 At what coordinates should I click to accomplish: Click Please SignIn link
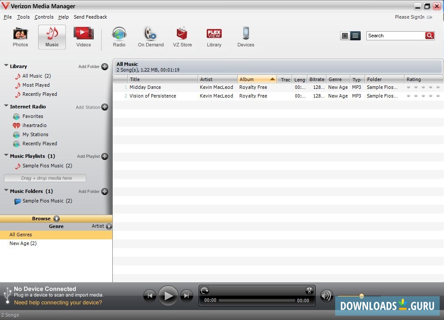point(409,17)
